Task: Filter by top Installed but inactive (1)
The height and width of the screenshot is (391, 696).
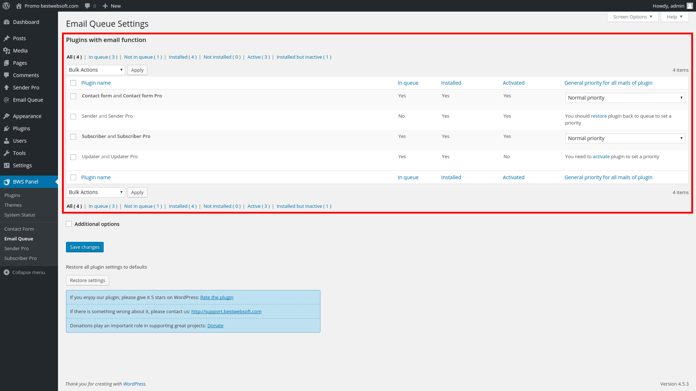Action: pyautogui.click(x=304, y=57)
